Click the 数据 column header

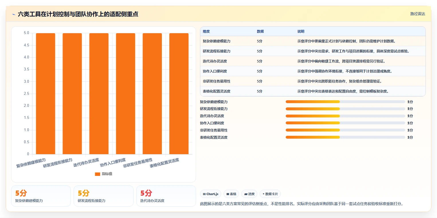[x=260, y=32]
